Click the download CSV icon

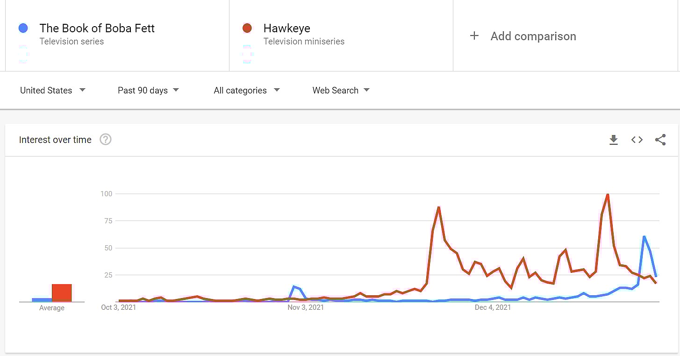pos(614,140)
